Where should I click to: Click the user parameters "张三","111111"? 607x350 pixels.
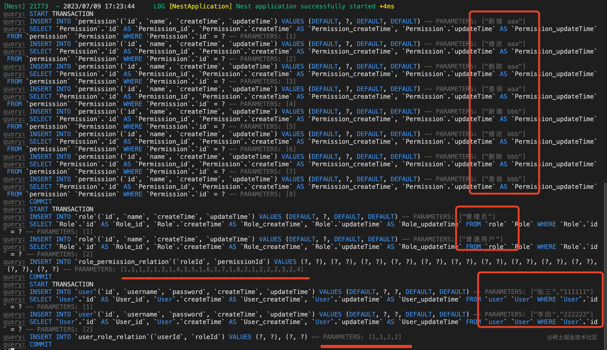click(562, 292)
